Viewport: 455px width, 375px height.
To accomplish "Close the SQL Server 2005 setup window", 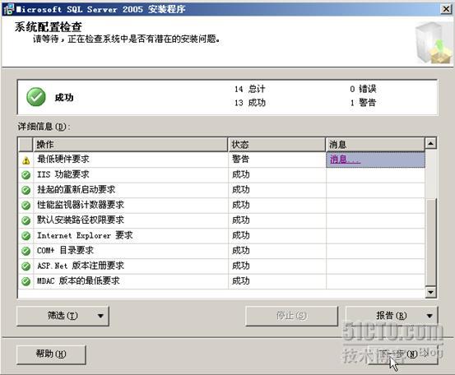I will [x=446, y=9].
